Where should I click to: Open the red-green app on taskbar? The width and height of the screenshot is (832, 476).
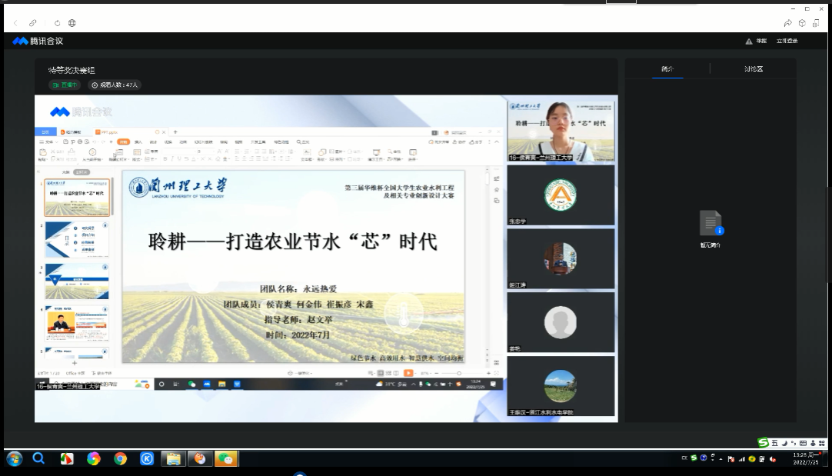(x=67, y=458)
